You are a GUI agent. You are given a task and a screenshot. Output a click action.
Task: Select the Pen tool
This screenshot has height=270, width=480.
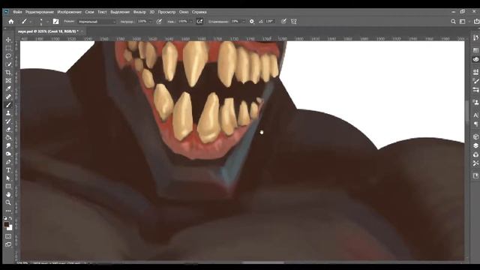point(8,162)
